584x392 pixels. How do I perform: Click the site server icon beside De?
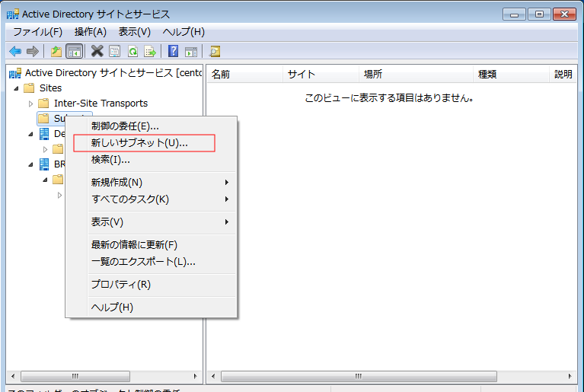coord(44,134)
